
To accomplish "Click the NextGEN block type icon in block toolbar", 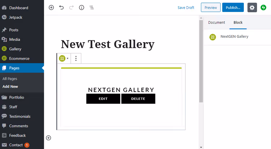I will click(x=62, y=58).
